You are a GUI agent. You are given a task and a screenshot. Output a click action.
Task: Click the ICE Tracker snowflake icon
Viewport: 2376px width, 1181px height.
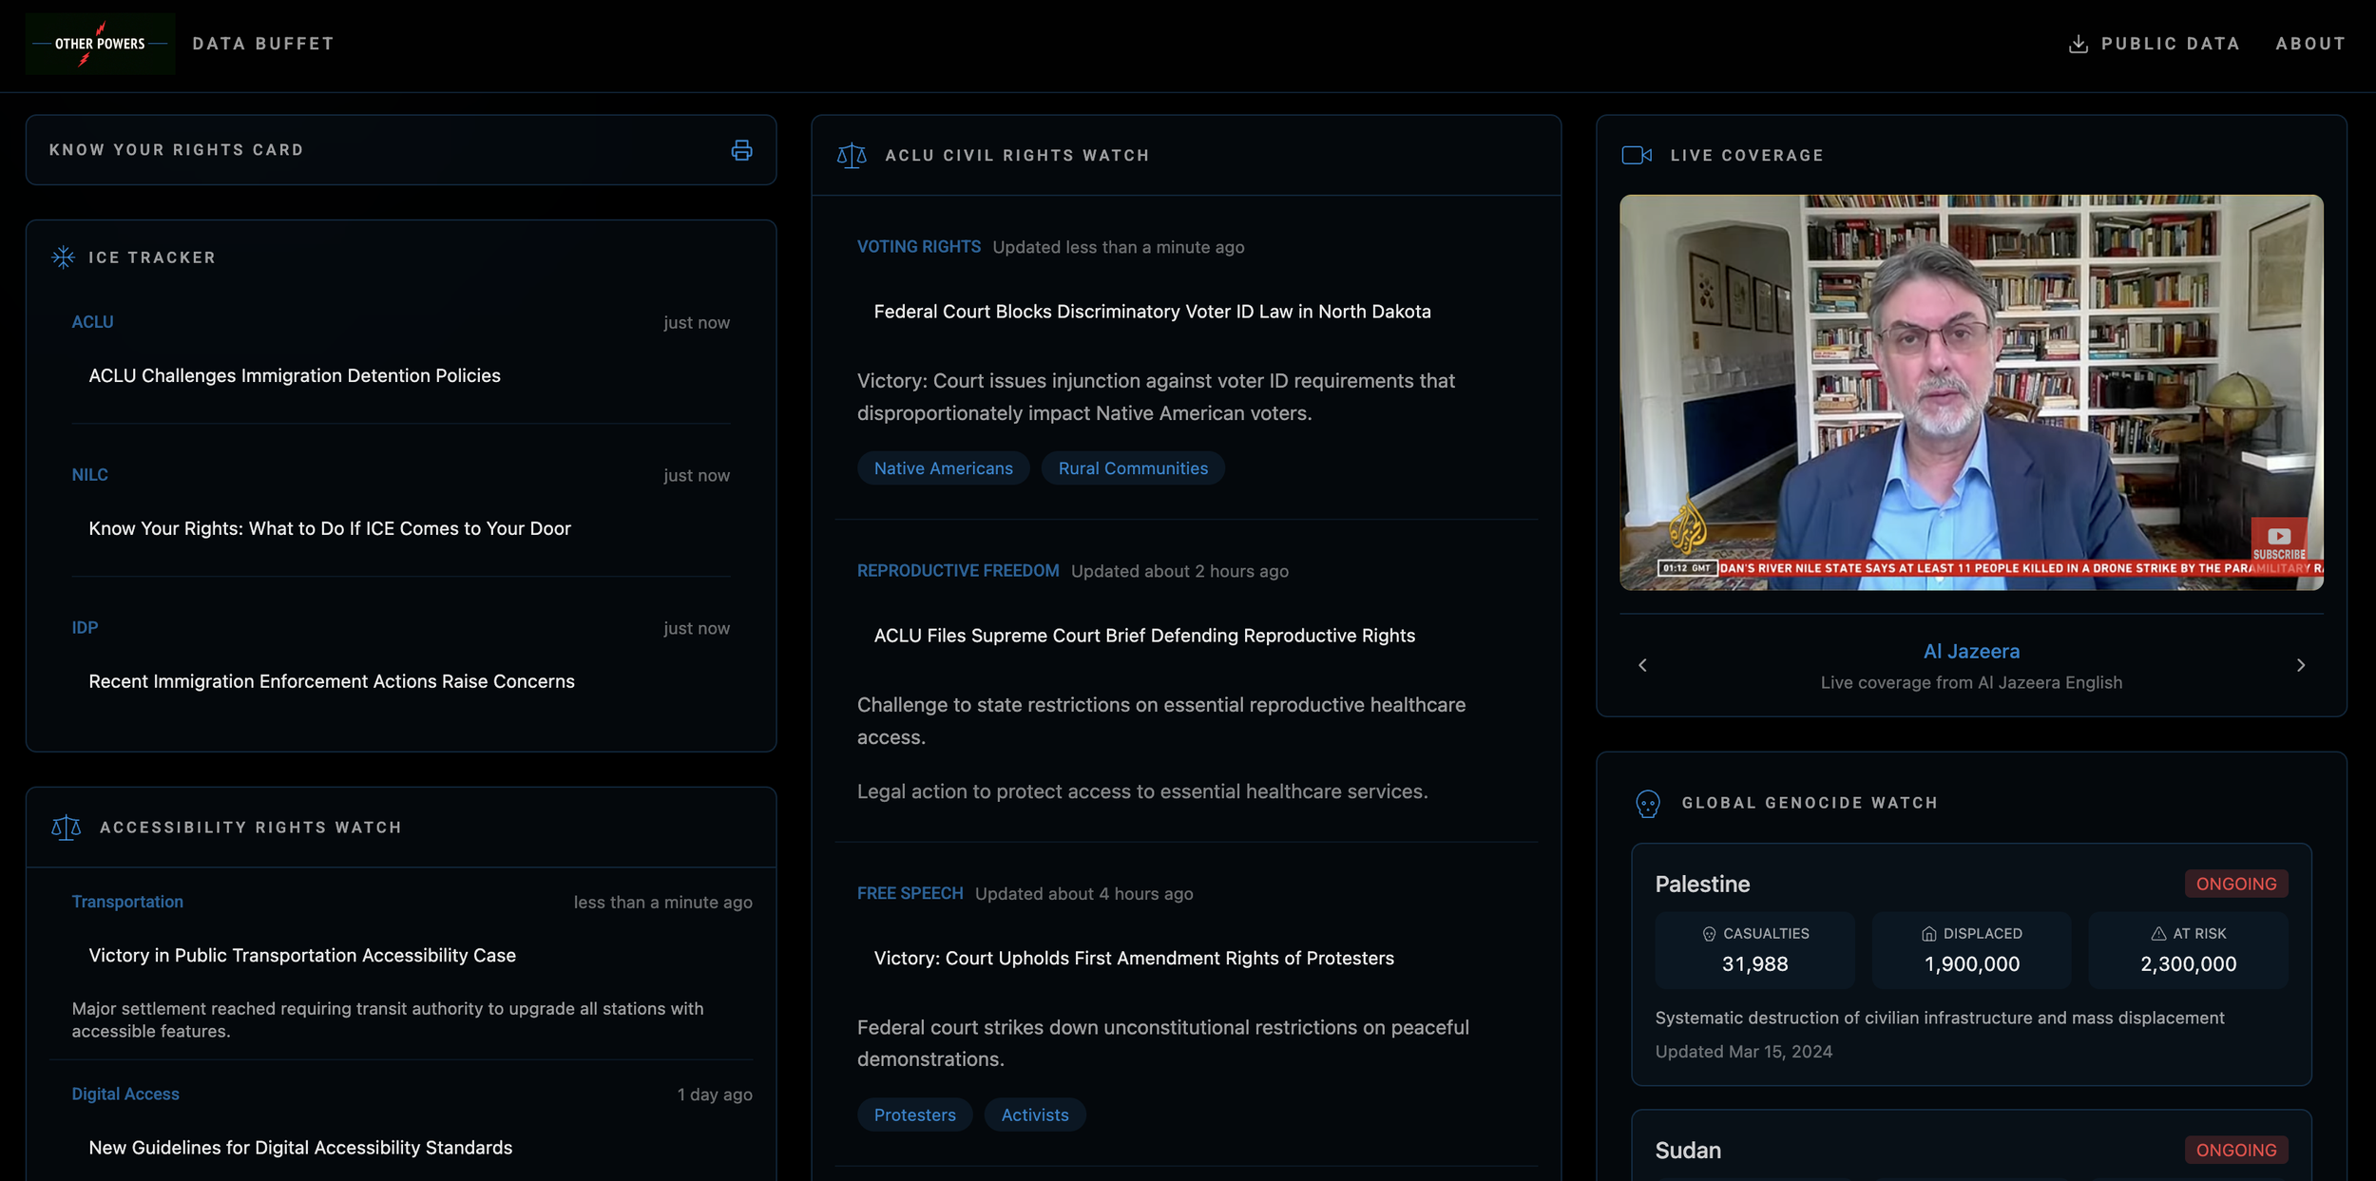click(63, 257)
